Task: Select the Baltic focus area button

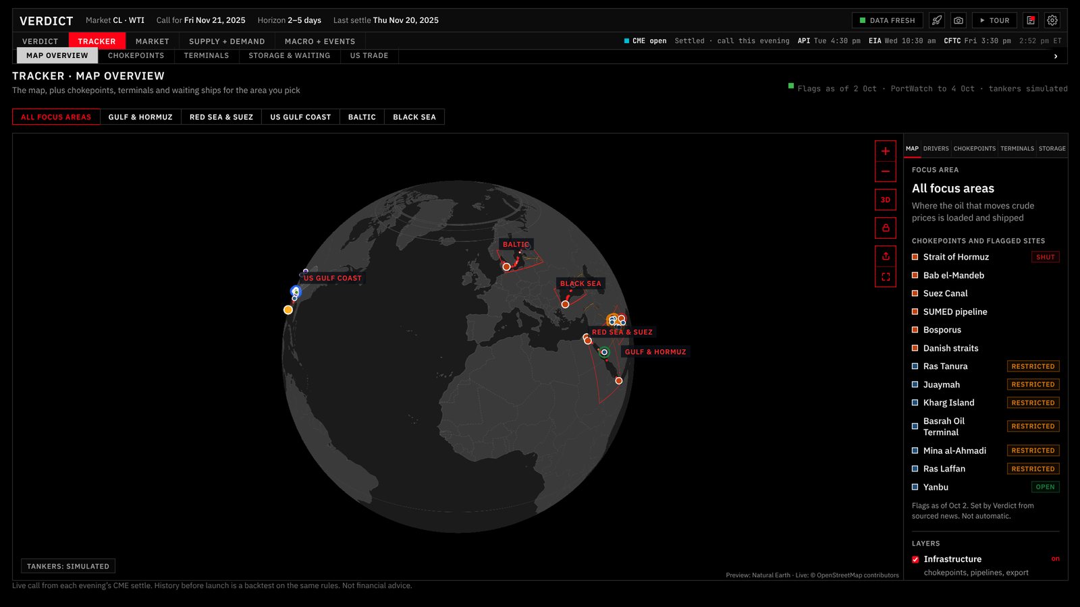Action: pyautogui.click(x=362, y=117)
